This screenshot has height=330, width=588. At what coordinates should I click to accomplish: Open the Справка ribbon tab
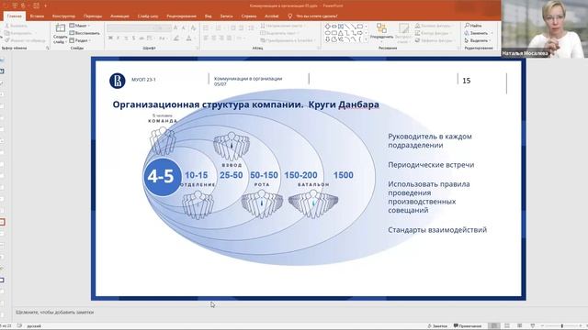(x=249, y=16)
